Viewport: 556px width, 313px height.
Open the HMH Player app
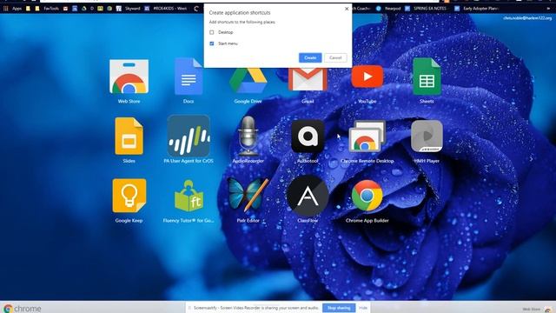427,136
